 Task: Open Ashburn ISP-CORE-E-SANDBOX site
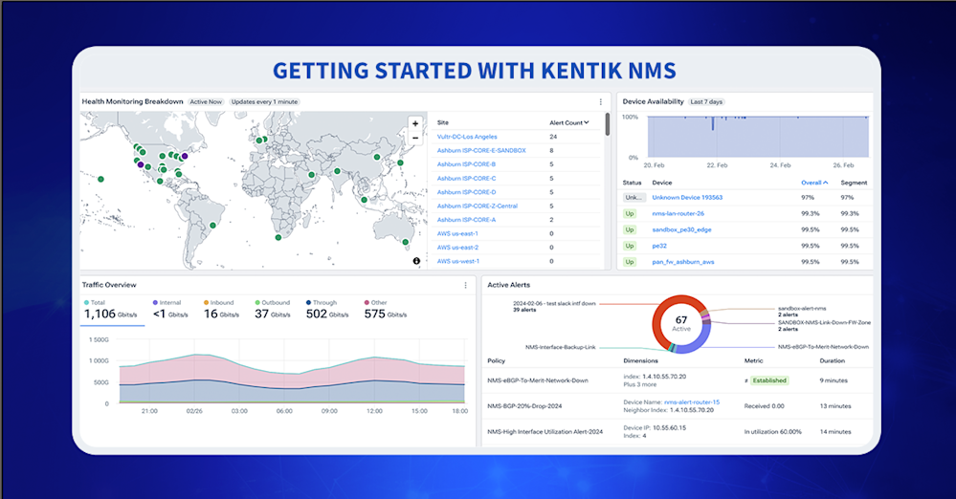(x=481, y=150)
